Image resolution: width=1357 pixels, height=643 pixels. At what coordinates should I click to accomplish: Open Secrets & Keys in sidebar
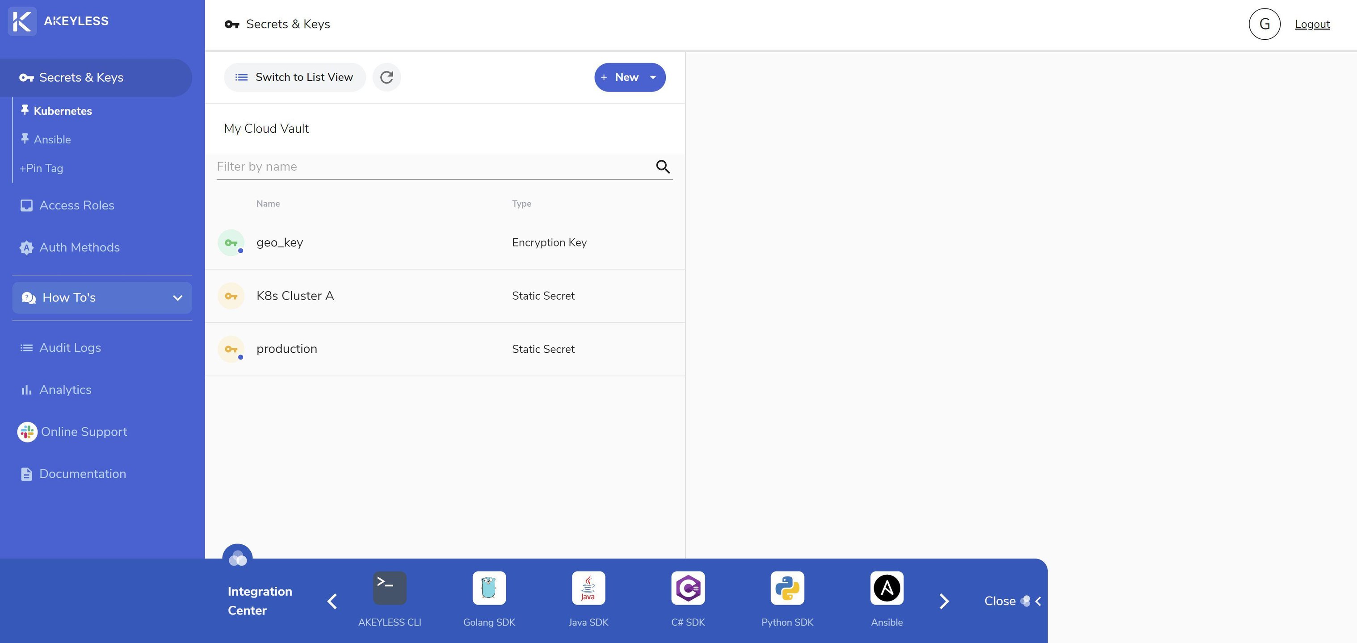click(x=96, y=77)
